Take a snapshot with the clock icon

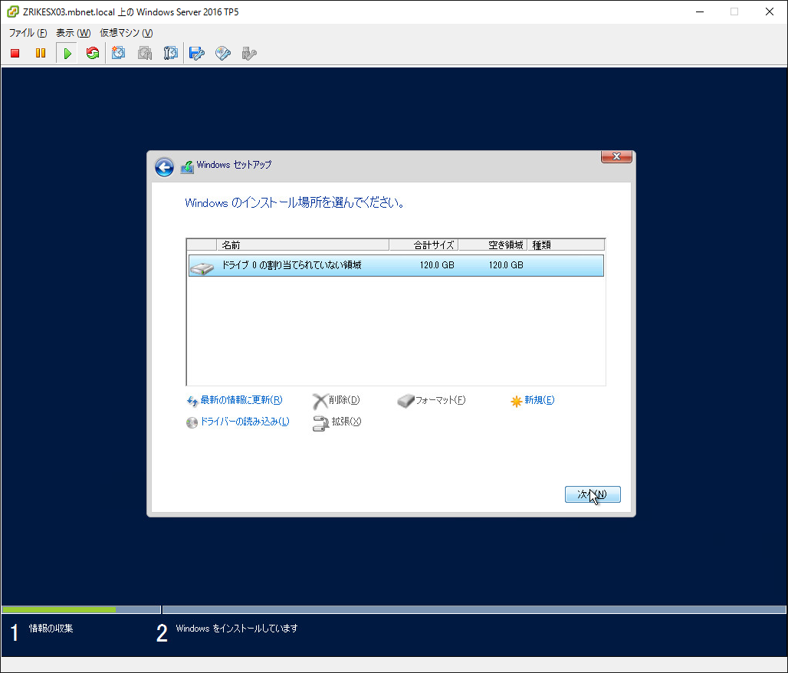pos(119,53)
